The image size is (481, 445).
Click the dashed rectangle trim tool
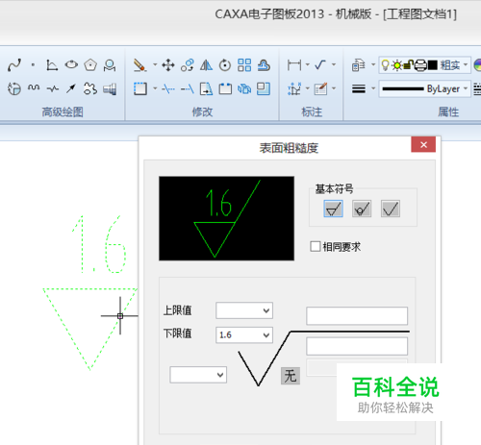pyautogui.click(x=140, y=88)
